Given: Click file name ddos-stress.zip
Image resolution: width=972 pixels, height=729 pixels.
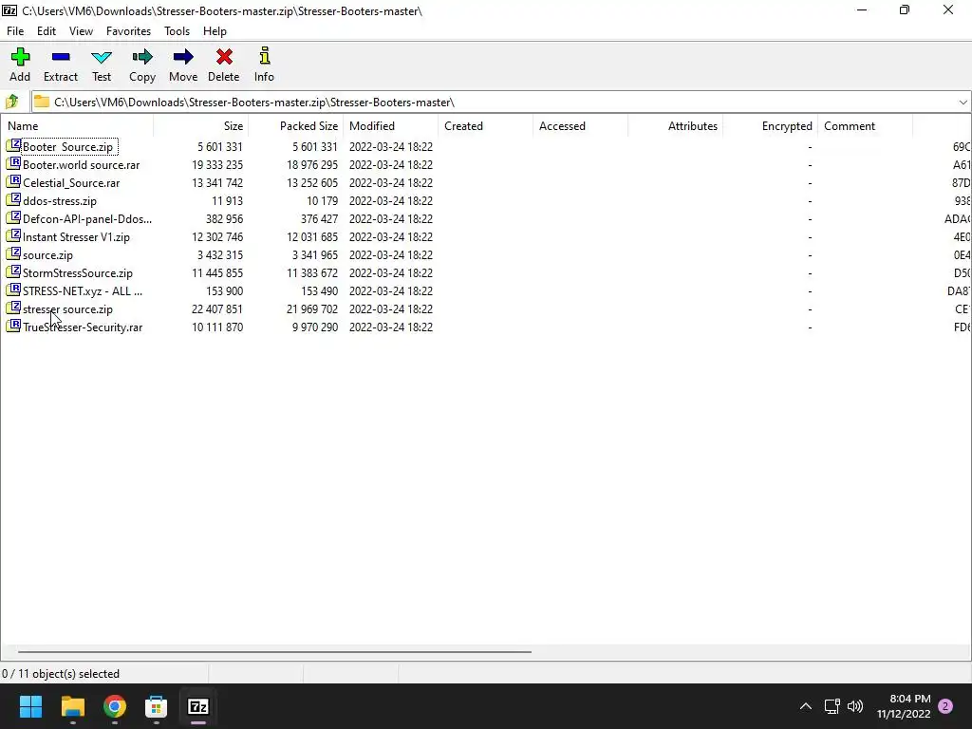Looking at the screenshot, I should (60, 201).
